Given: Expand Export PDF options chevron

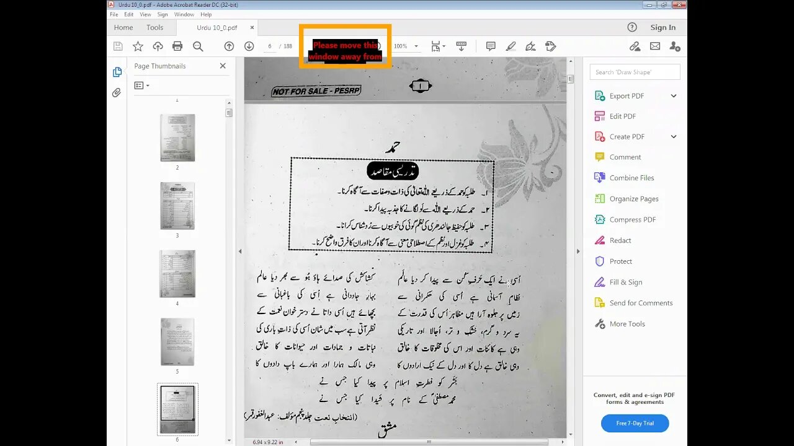Looking at the screenshot, I should [674, 96].
